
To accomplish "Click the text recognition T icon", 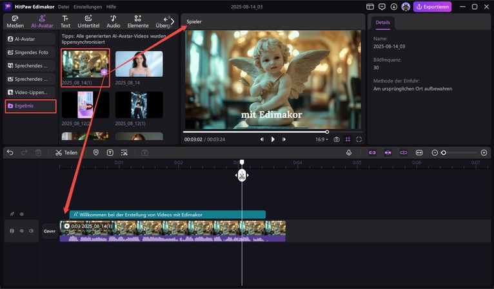I will (110, 153).
